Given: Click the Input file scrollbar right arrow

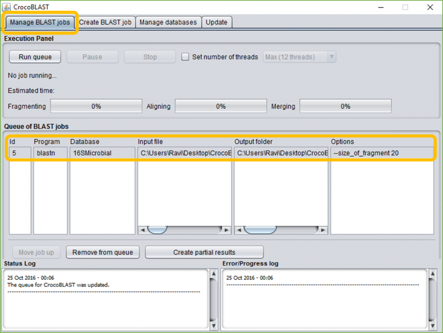Looking at the screenshot, I should [226, 230].
